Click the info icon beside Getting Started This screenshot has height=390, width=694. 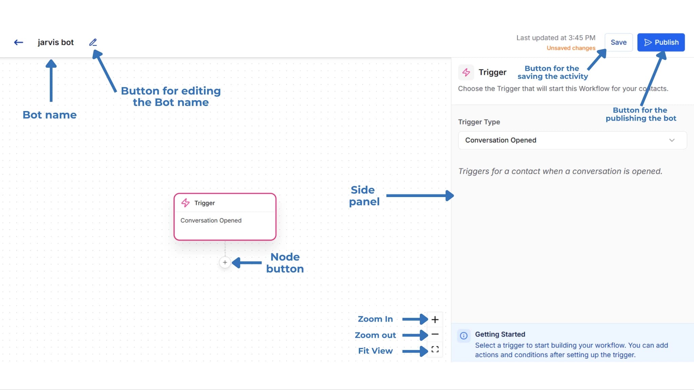(463, 335)
